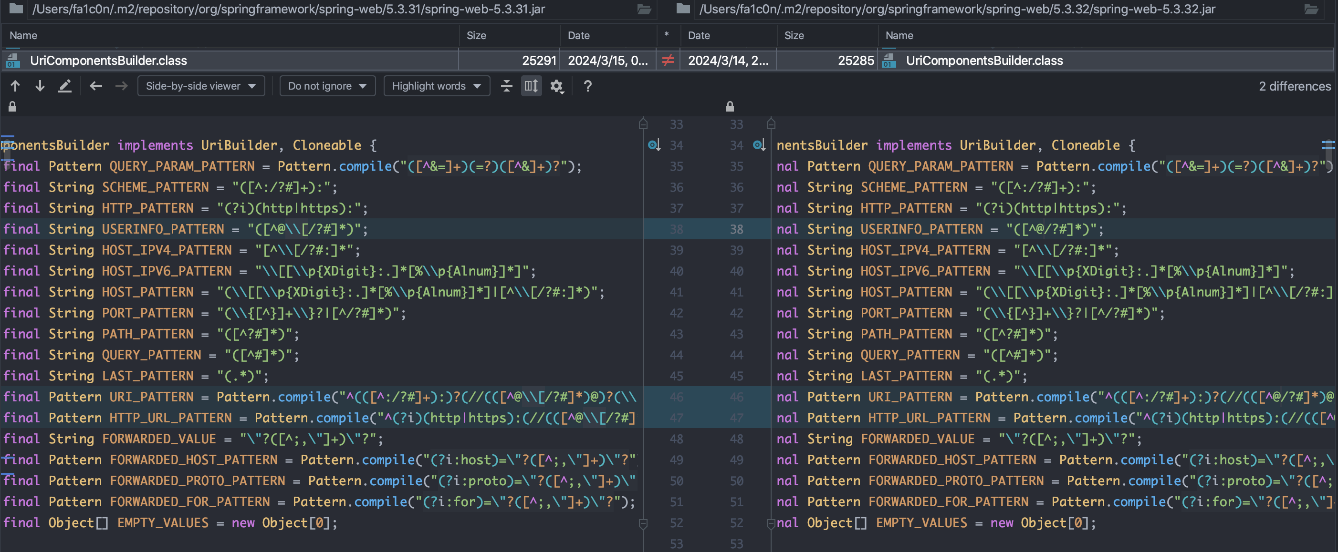This screenshot has height=552, width=1338.
Task: Click the pencil edit source icon
Action: pos(65,86)
